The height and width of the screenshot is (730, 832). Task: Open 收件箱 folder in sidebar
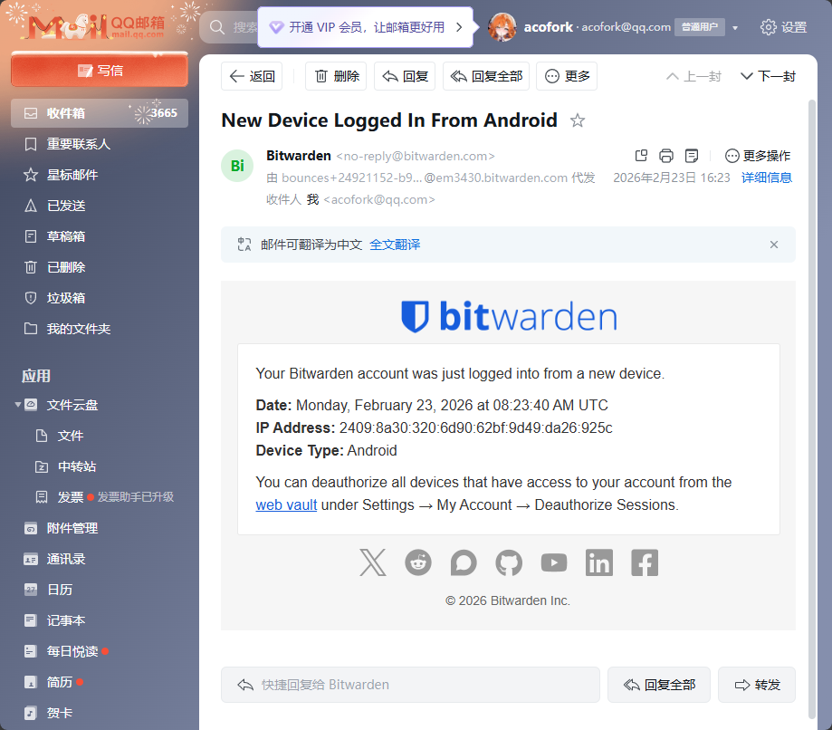66,113
